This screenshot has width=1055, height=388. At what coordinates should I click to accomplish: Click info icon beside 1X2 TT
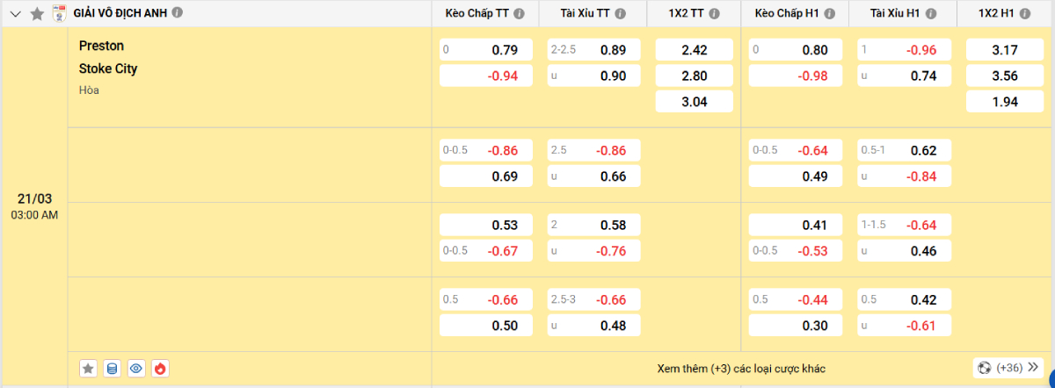click(714, 14)
